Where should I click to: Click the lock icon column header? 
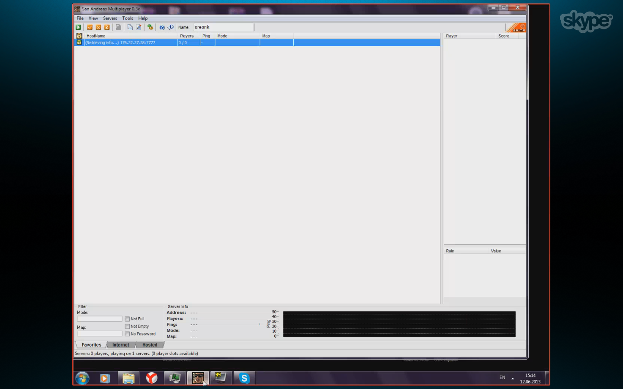(x=79, y=36)
